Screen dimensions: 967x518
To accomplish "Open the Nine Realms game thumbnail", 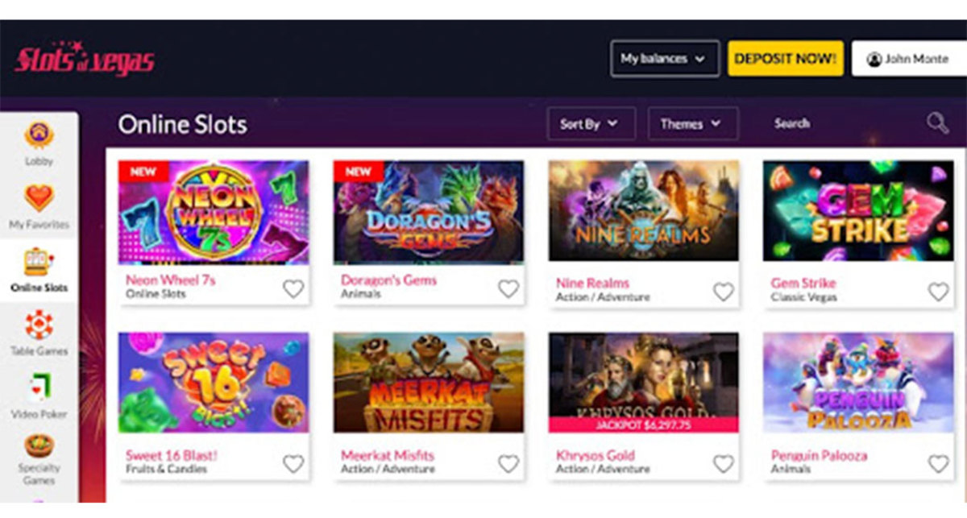I will (x=644, y=211).
